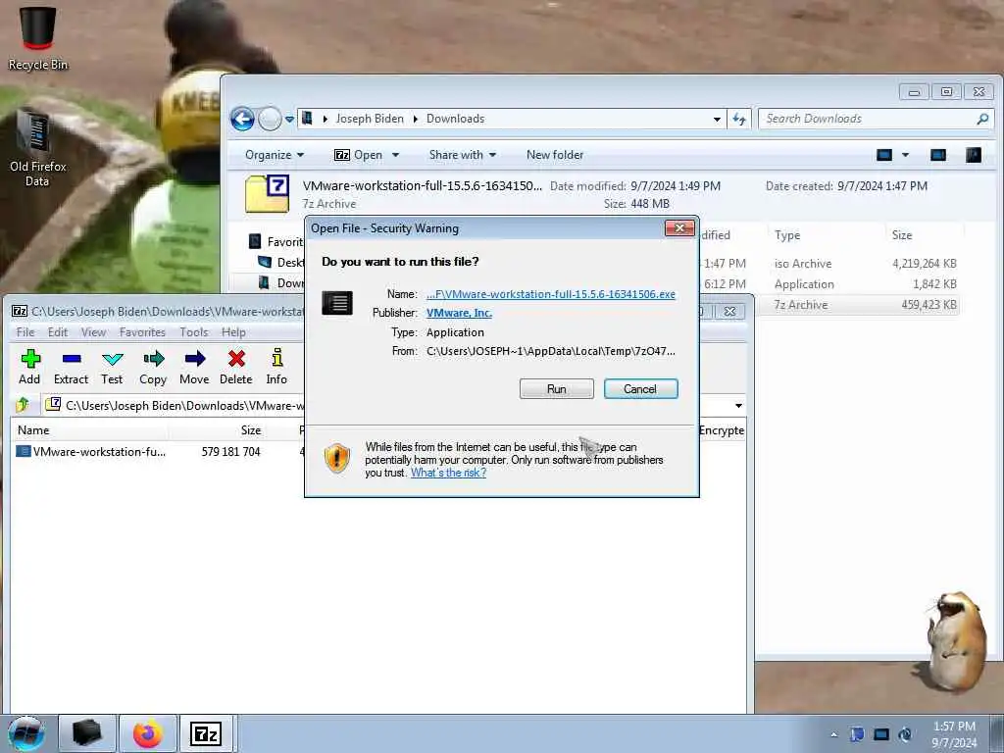Click the Test icon in 7-Zip toolbar
The width and height of the screenshot is (1004, 753).
tap(112, 359)
